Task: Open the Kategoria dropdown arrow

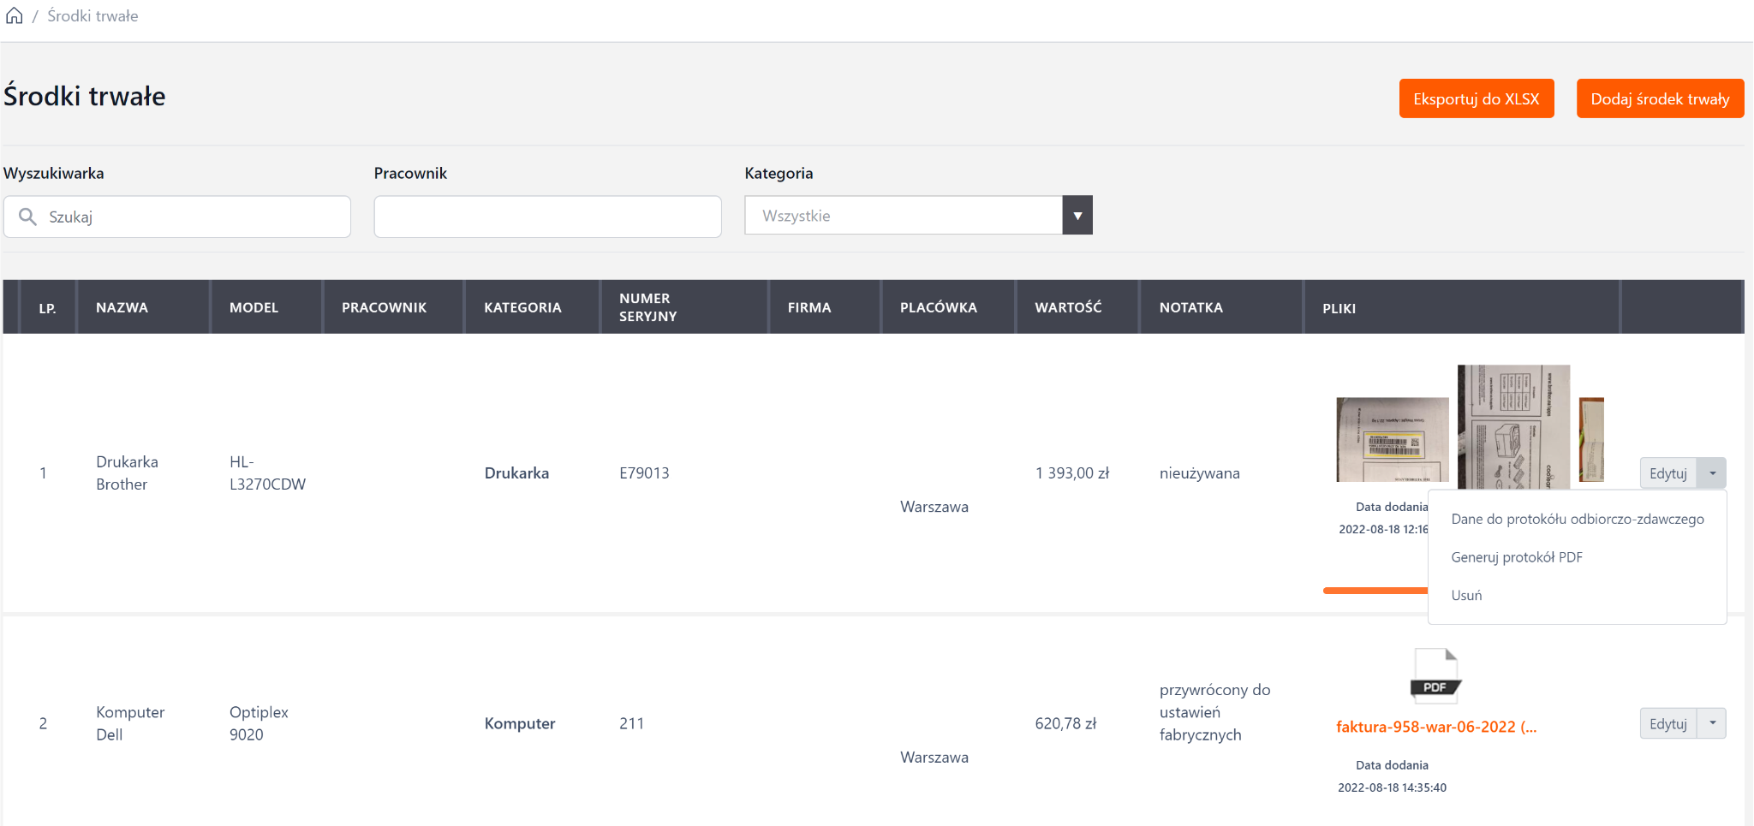Action: coord(1077,216)
